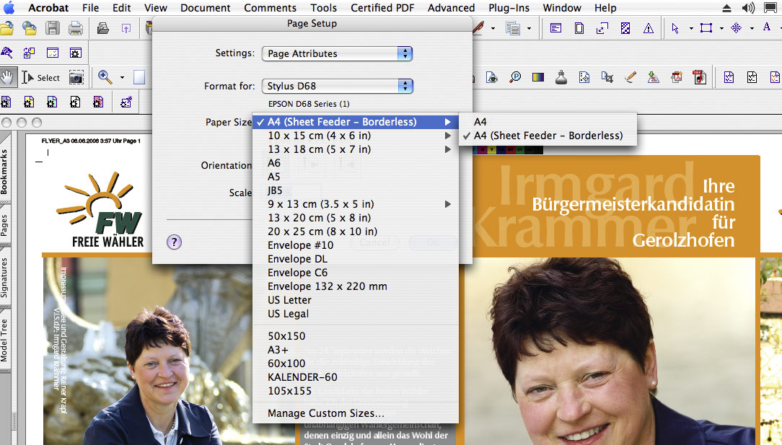This screenshot has height=445, width=782.
Task: Choose plain A4 in the submenu
Action: point(480,122)
